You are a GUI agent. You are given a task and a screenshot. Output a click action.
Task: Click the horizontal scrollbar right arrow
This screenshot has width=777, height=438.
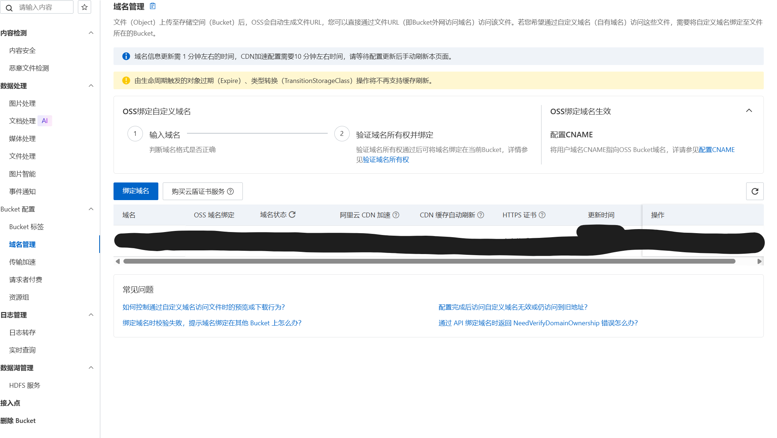[x=759, y=261]
